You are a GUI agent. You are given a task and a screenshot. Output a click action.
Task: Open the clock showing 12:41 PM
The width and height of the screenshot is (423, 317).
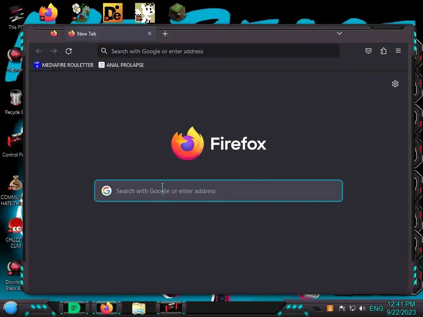tap(401, 308)
